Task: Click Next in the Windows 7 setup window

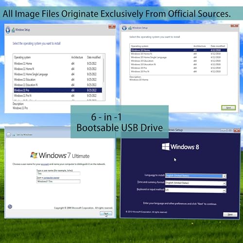Action: [x=106, y=213]
